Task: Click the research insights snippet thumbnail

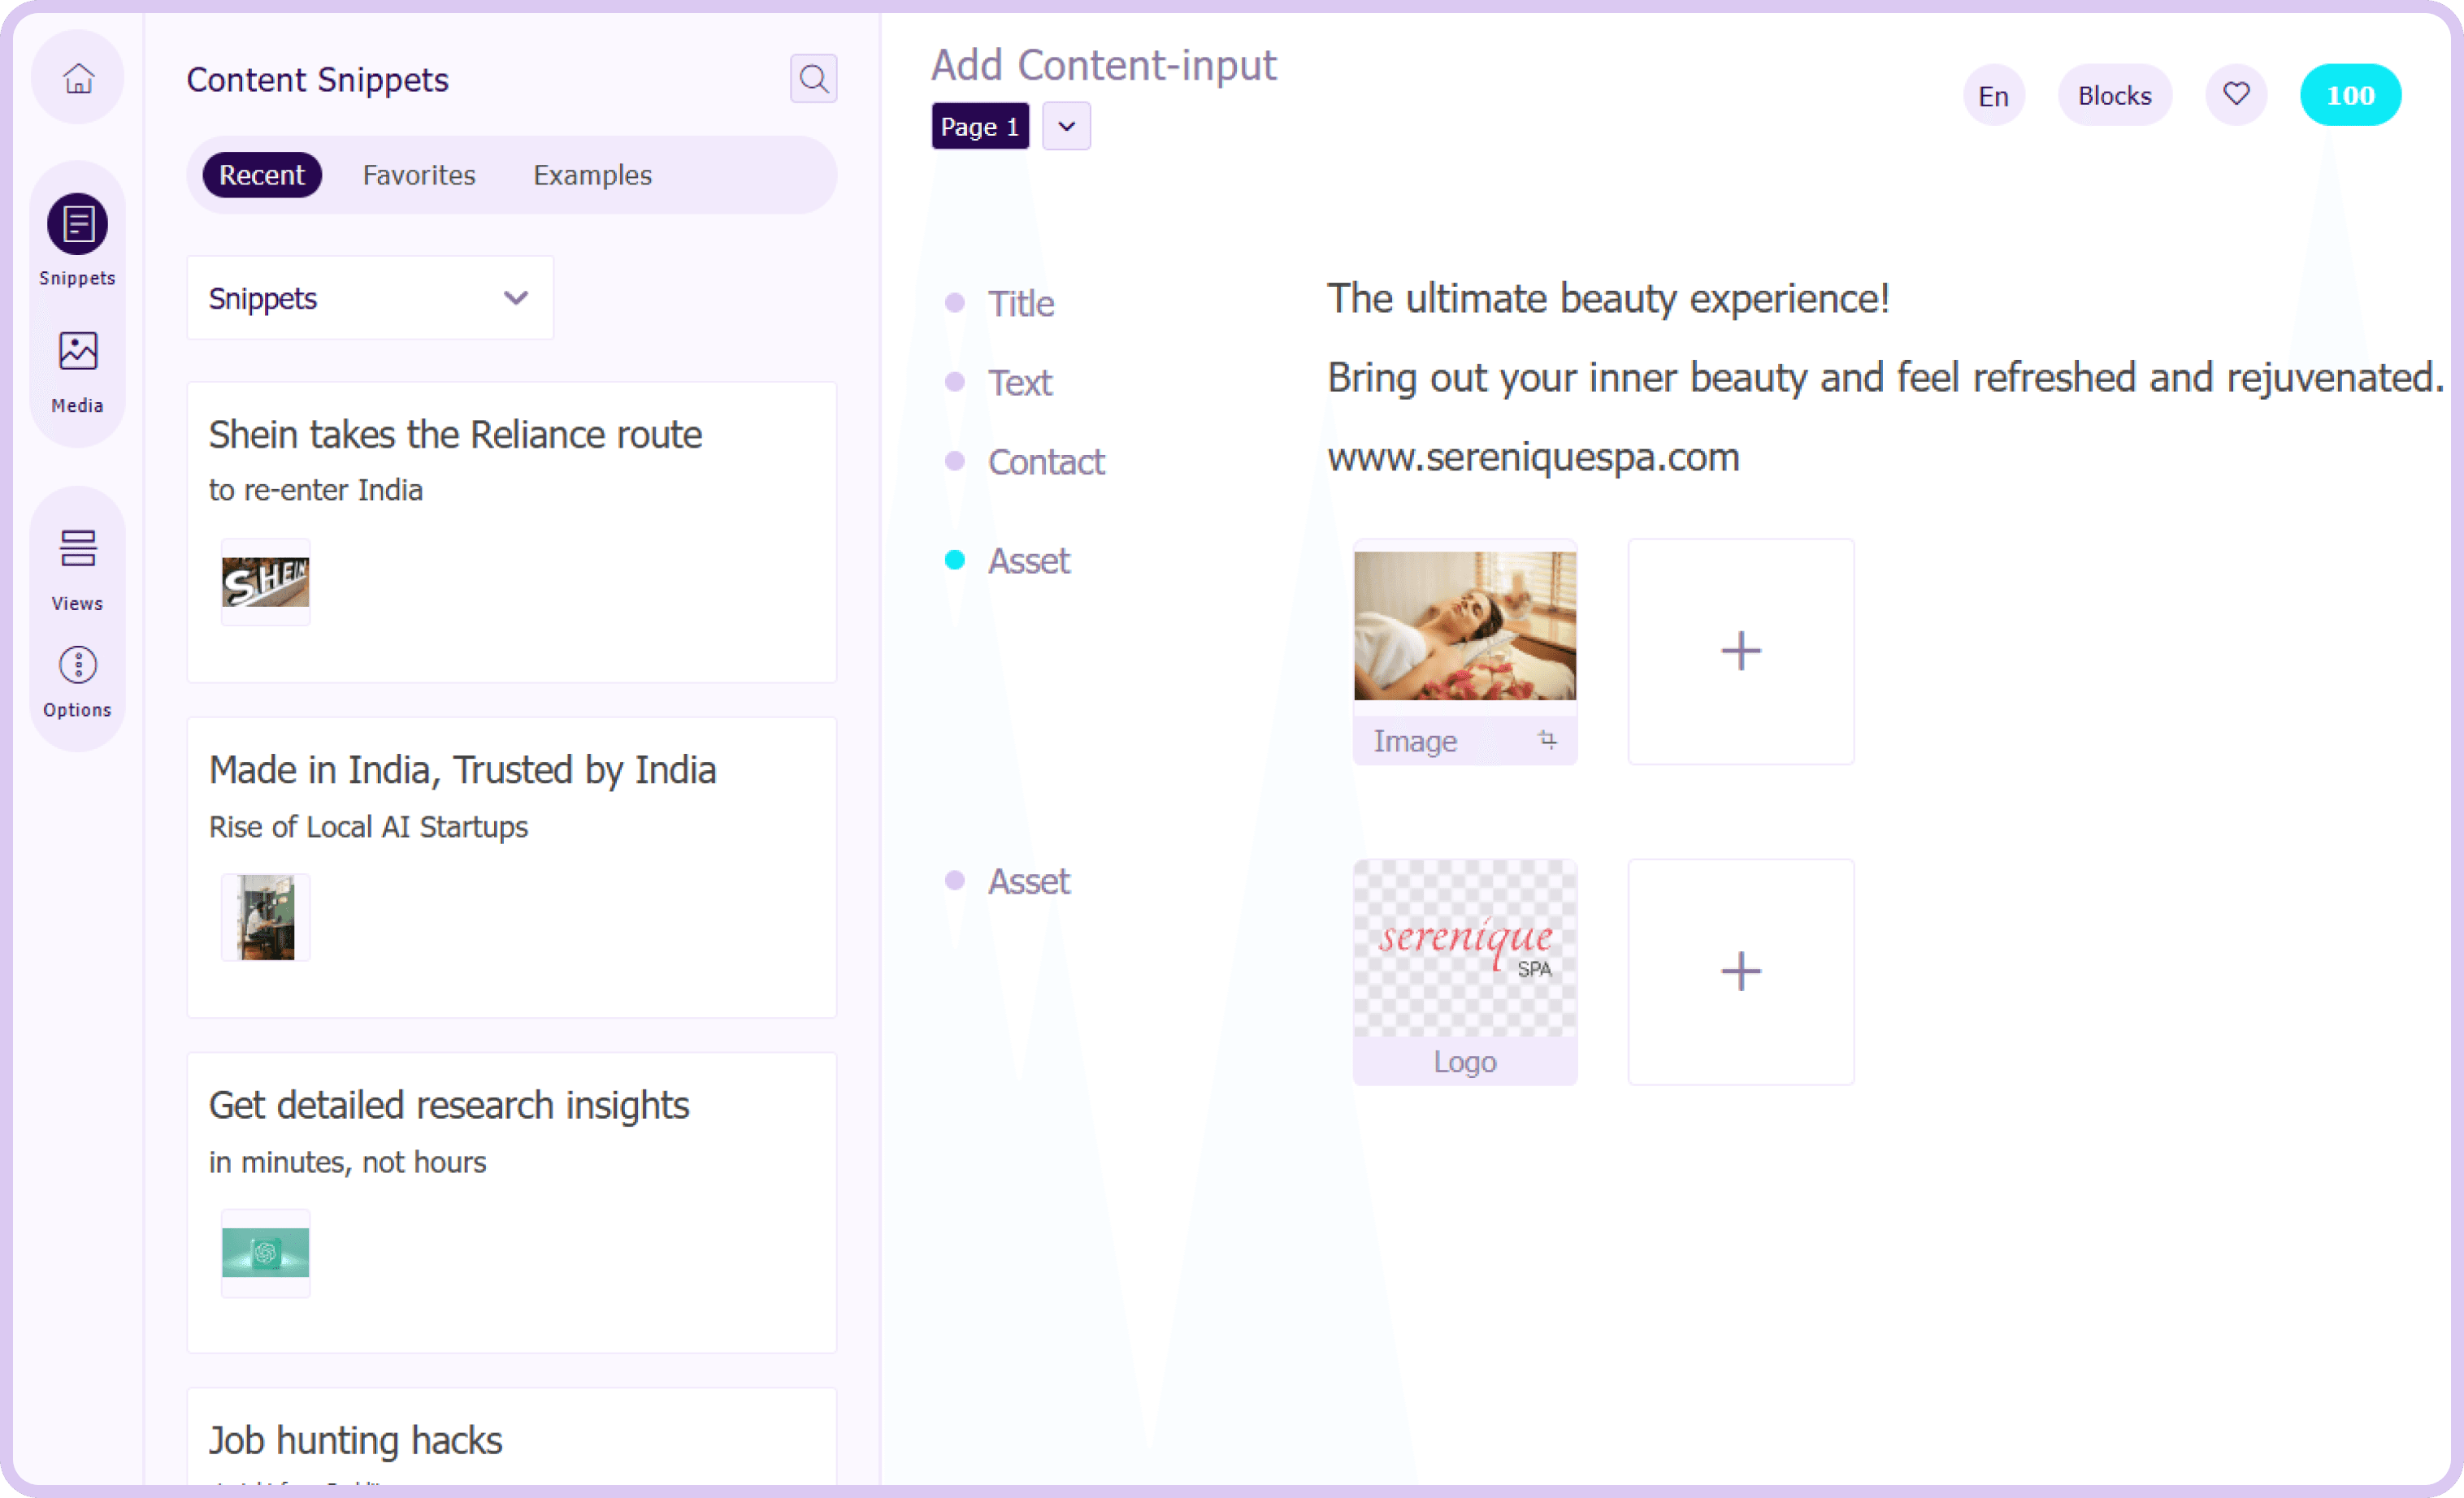Action: [265, 1253]
